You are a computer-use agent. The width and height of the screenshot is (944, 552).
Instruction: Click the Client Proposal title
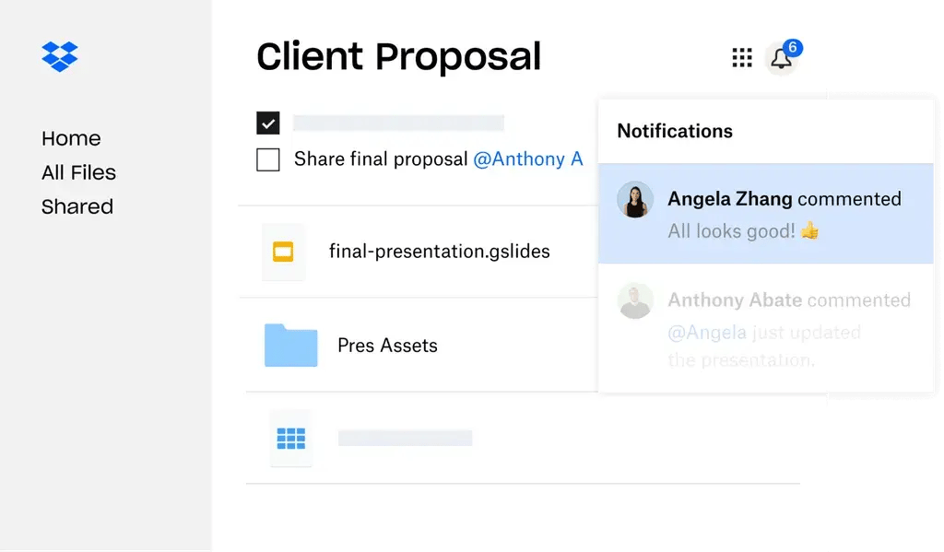click(x=398, y=56)
